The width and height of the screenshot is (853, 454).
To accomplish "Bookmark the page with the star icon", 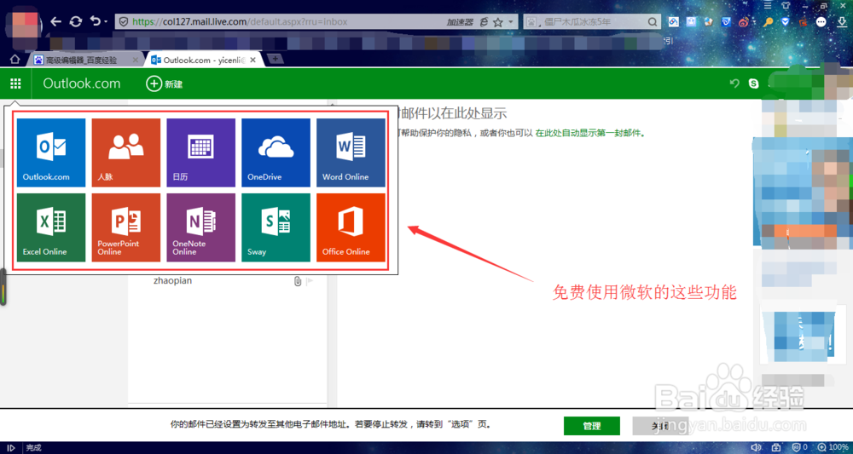I will 498,22.
